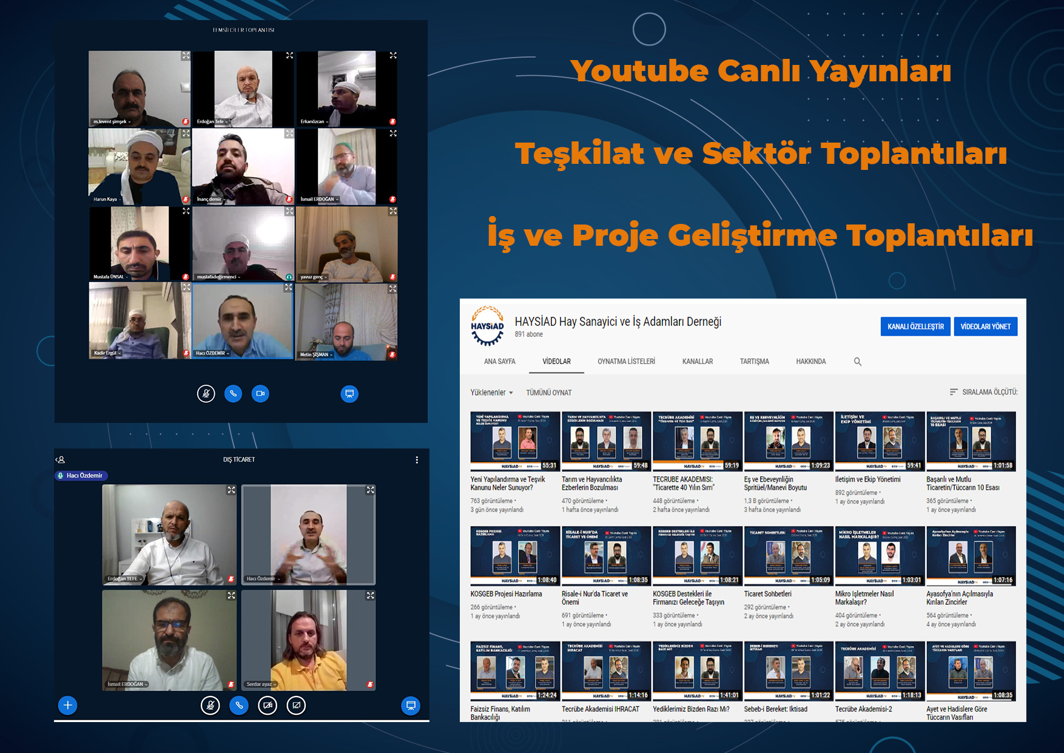Click the KANALI ÖZELLEŞTİR button
The height and width of the screenshot is (753, 1064).
pos(915,326)
